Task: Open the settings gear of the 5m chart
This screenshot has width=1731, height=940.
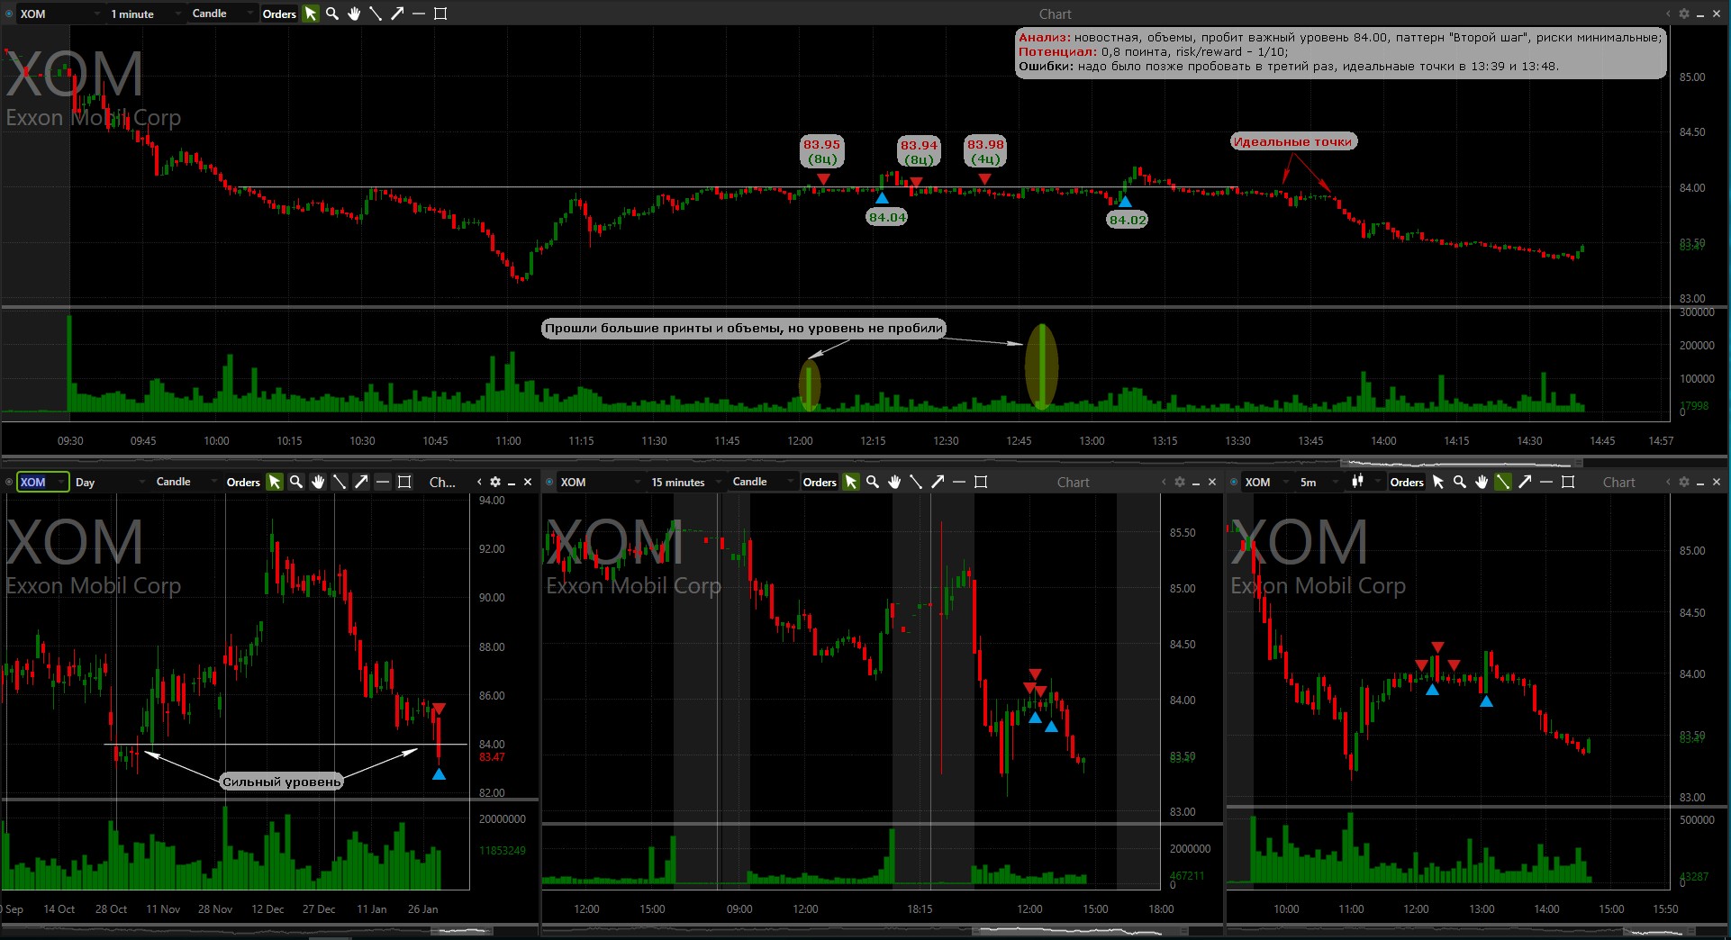Action: click(1684, 482)
